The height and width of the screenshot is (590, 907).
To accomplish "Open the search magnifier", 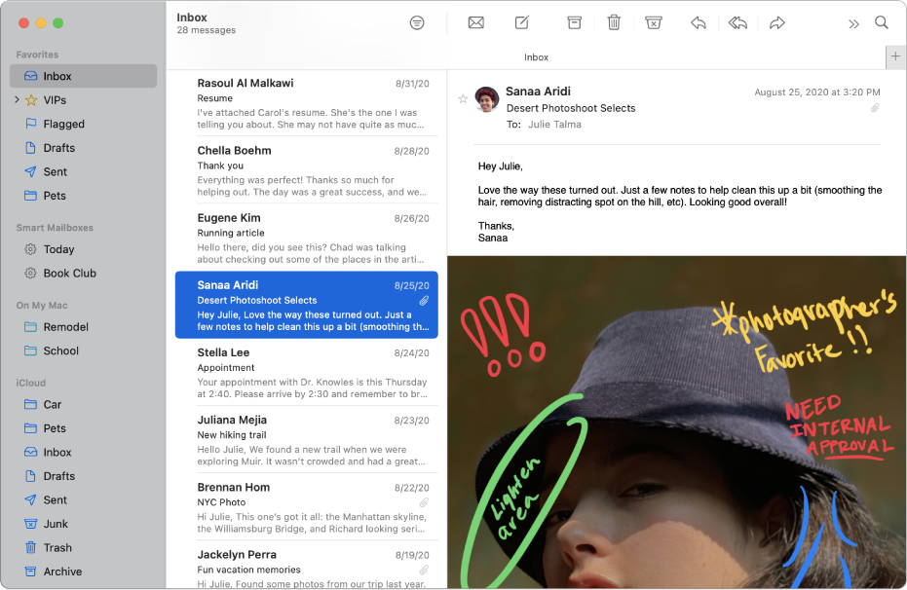I will [x=881, y=22].
